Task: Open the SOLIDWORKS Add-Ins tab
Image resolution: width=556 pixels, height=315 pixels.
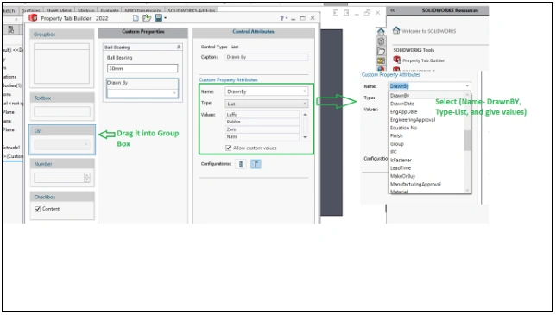Action: tap(192, 10)
